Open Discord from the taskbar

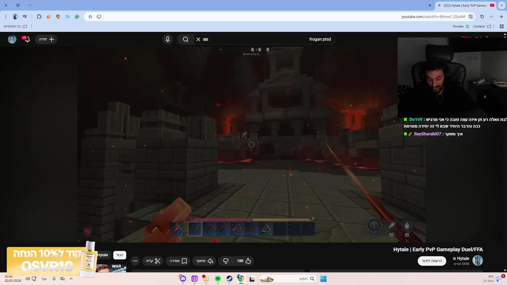click(x=183, y=279)
